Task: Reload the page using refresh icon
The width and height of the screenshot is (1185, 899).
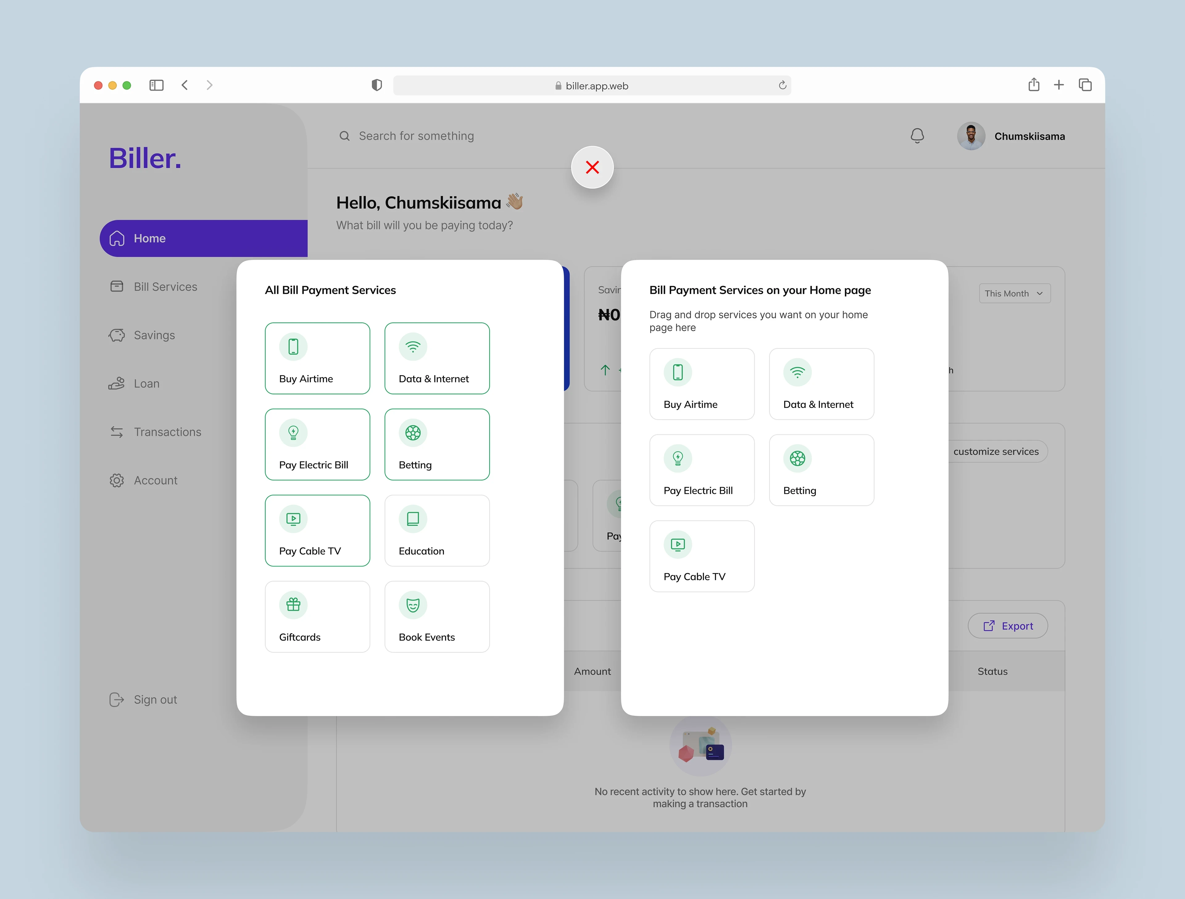Action: coord(782,85)
